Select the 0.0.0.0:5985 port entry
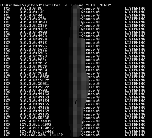 click(x=33, y=53)
